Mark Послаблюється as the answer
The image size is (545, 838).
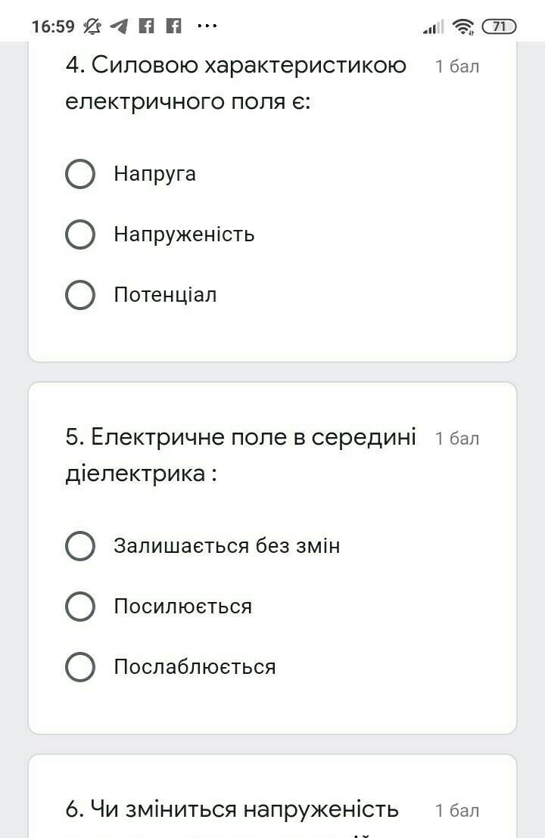pyautogui.click(x=80, y=667)
